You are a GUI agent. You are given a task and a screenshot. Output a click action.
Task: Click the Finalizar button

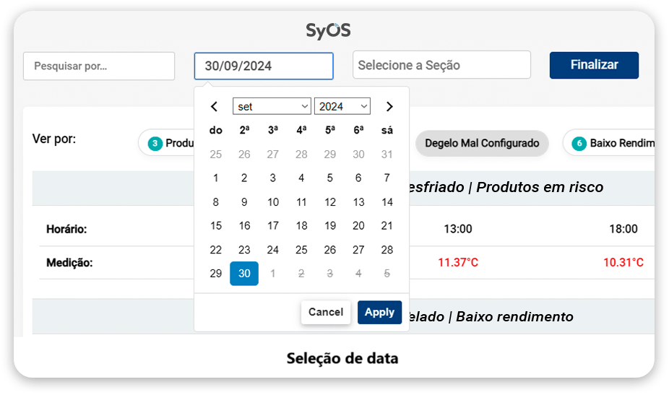(x=594, y=65)
